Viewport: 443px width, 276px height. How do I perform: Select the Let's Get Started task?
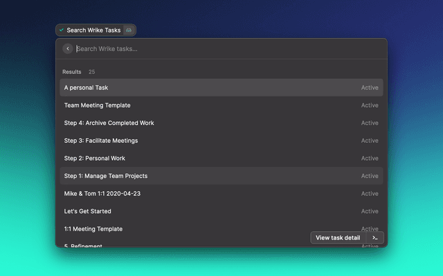pyautogui.click(x=88, y=211)
